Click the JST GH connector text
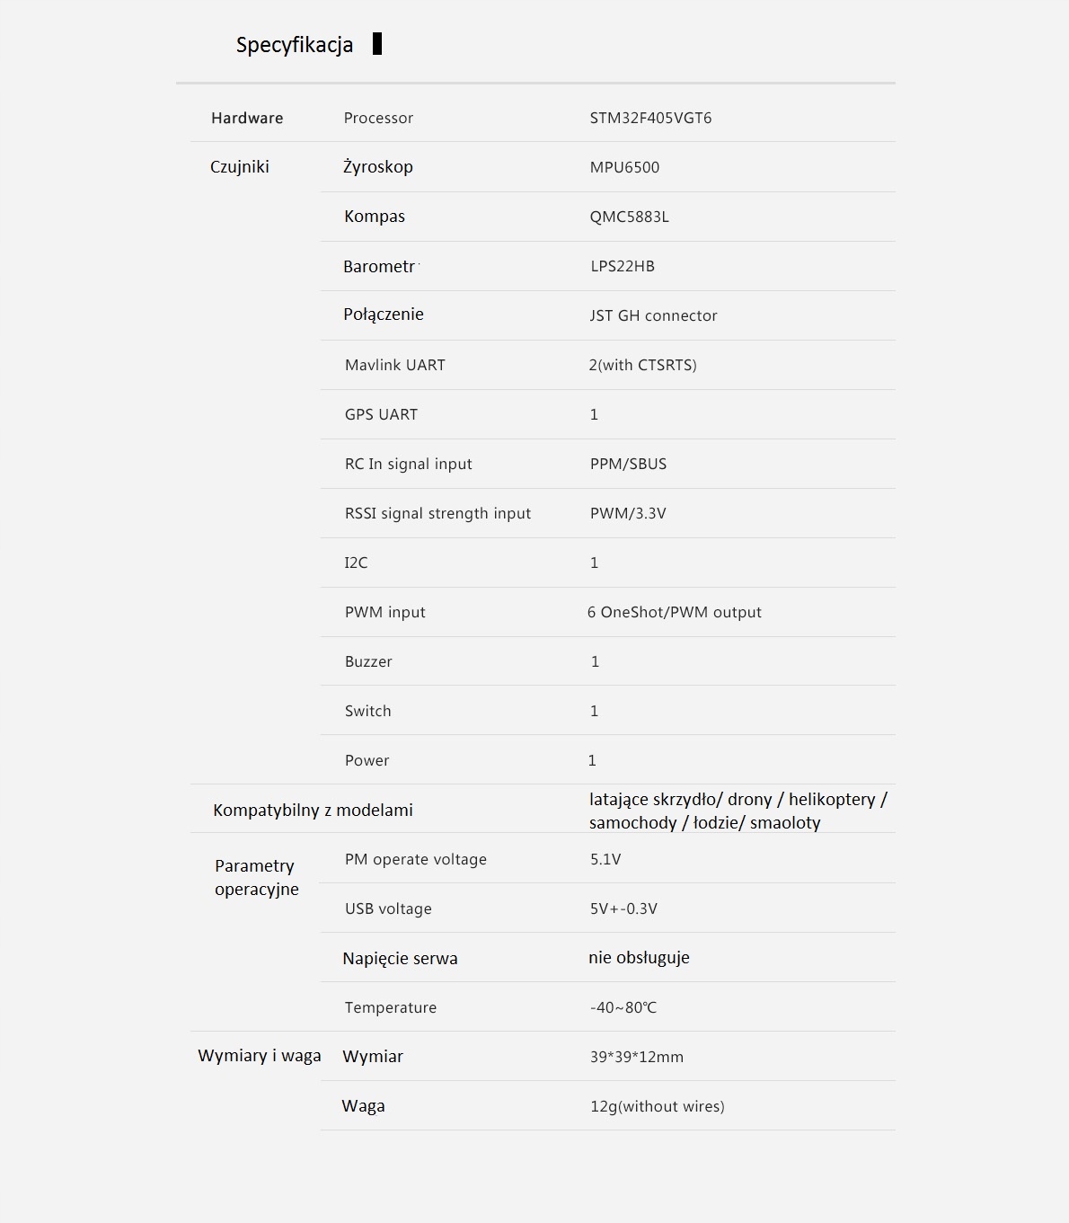1069x1223 pixels. coord(653,315)
